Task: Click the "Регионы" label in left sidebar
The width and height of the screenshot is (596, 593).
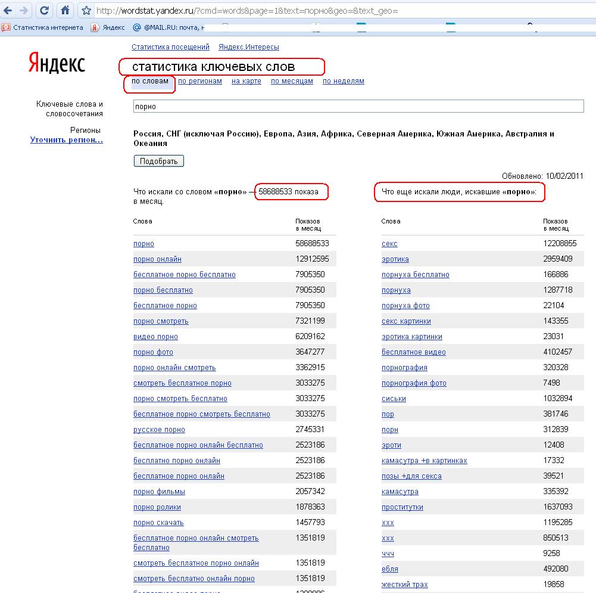Action: click(85, 130)
